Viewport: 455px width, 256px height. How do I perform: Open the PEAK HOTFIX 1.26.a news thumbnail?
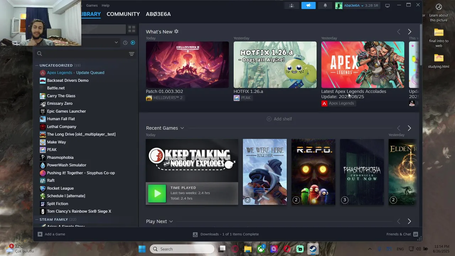point(275,65)
